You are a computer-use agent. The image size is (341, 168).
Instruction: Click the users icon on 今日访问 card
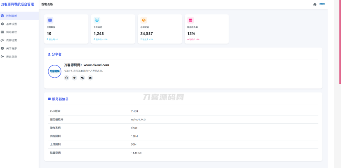97,20
